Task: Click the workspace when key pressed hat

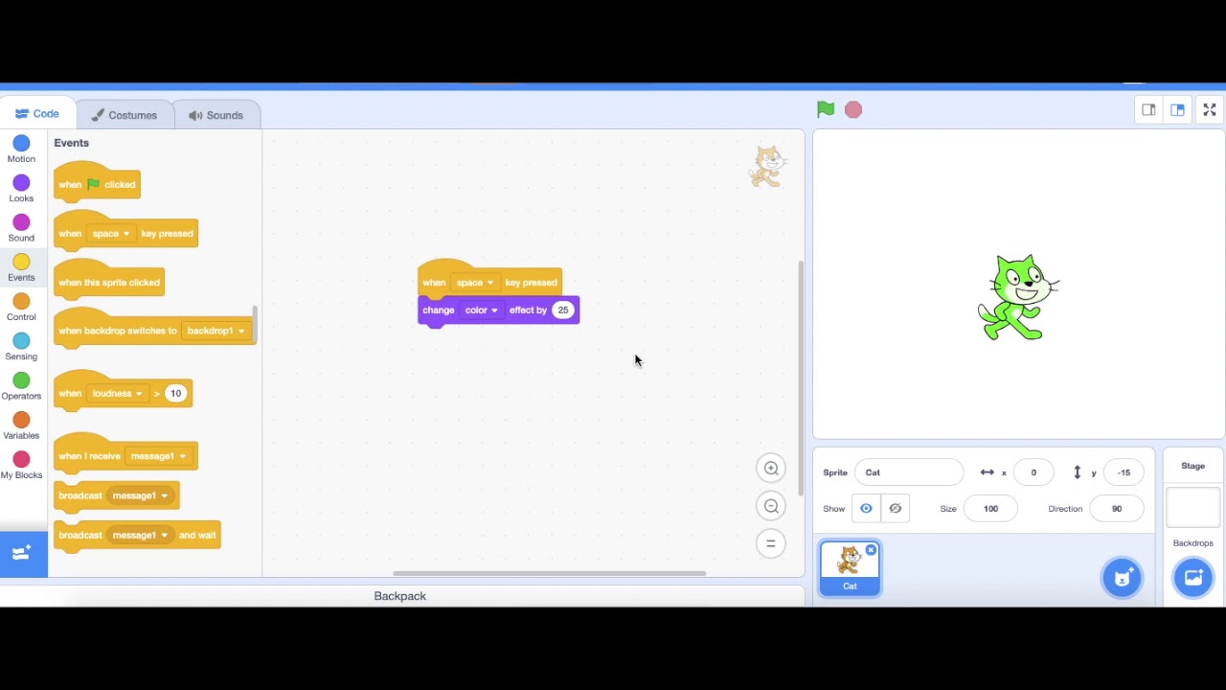Action: 489,279
